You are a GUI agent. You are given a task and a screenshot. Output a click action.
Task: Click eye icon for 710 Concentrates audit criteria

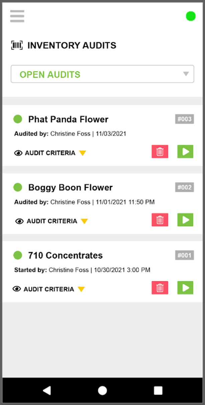pos(17,289)
